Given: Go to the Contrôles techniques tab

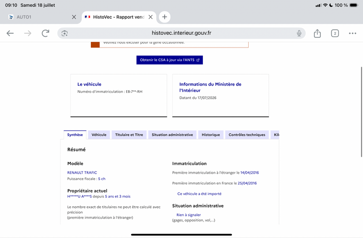Looking at the screenshot, I should pyautogui.click(x=247, y=135).
